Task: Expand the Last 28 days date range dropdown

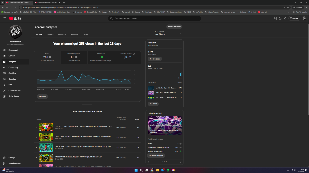Action: [168, 33]
